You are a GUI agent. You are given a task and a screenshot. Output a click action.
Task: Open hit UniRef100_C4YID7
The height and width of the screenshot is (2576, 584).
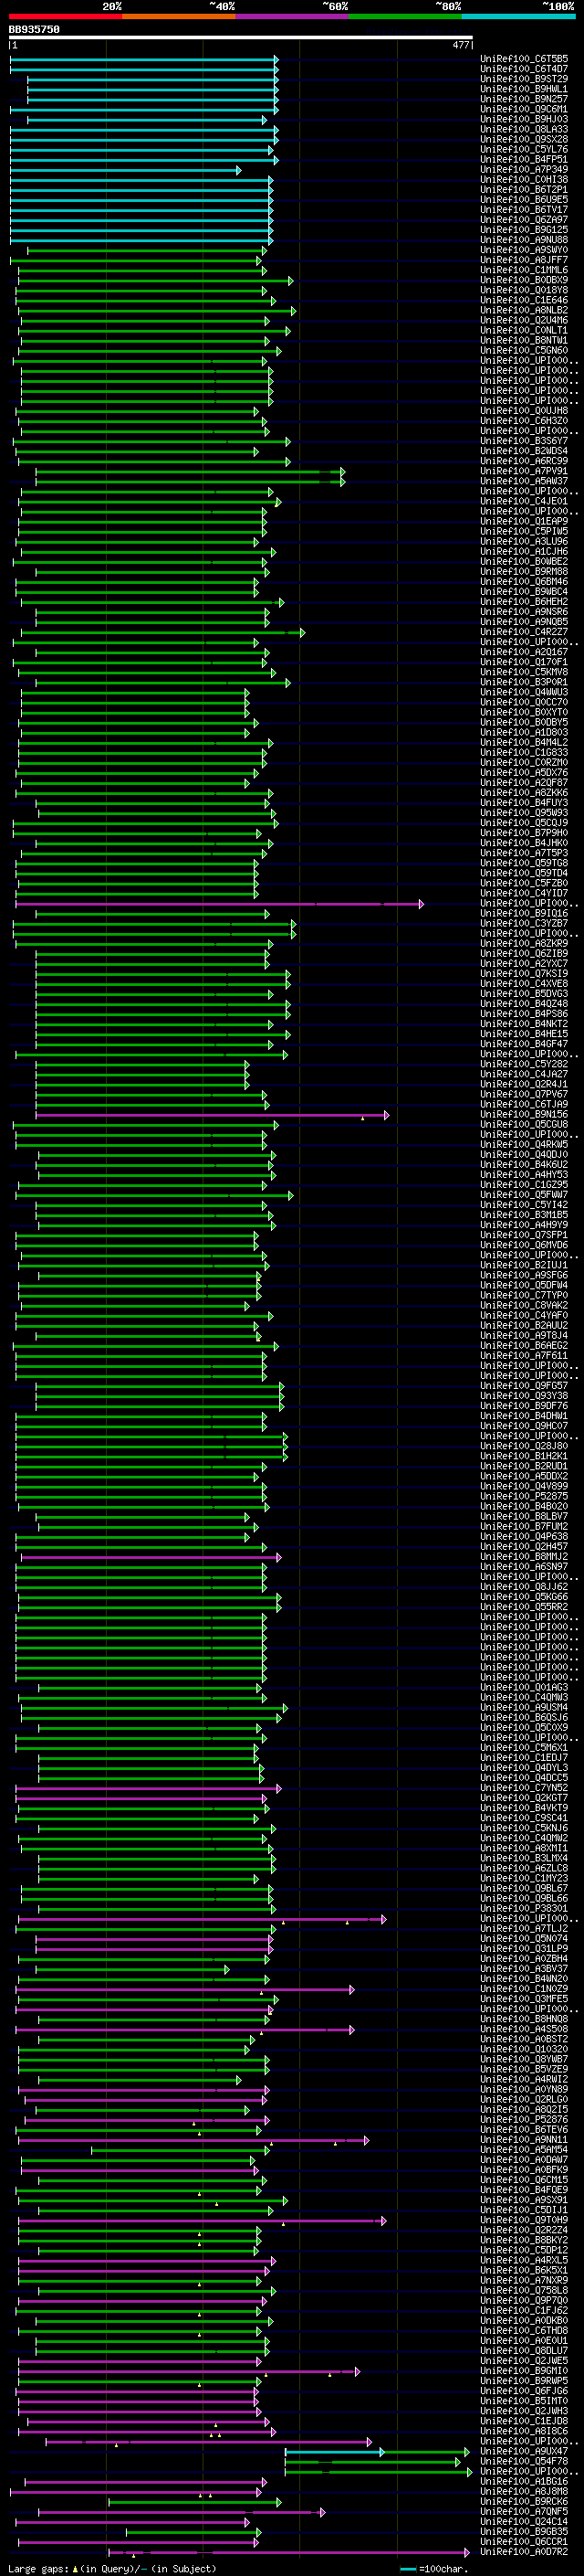coord(524,893)
